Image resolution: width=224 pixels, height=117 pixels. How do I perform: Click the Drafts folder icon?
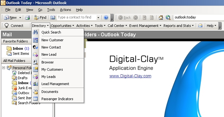pyautogui.click(x=14, y=78)
